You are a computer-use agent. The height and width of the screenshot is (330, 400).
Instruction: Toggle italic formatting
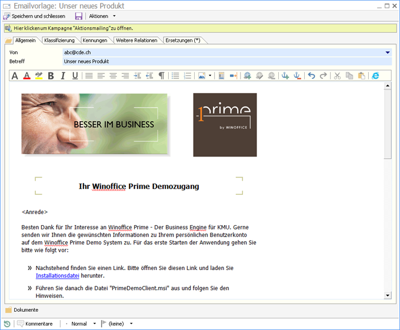tap(63, 76)
